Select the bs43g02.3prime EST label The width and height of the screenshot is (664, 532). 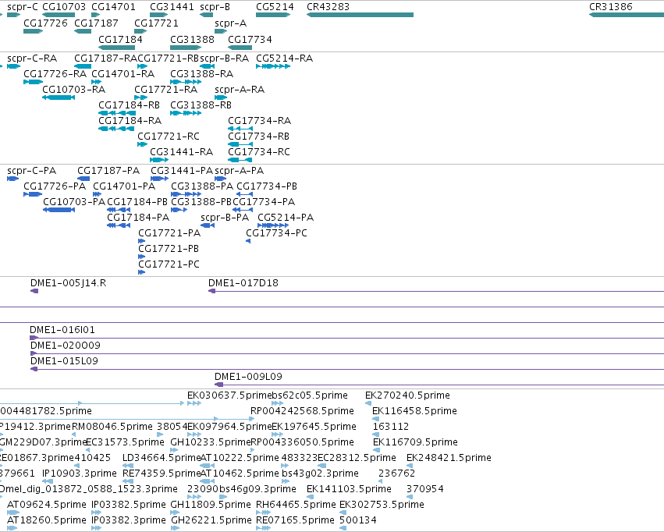pos(320,474)
